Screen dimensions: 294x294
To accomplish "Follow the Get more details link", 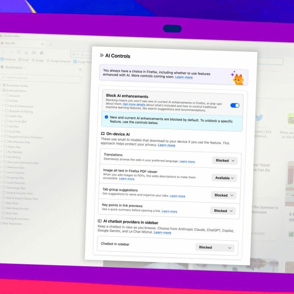I will coord(134,104).
